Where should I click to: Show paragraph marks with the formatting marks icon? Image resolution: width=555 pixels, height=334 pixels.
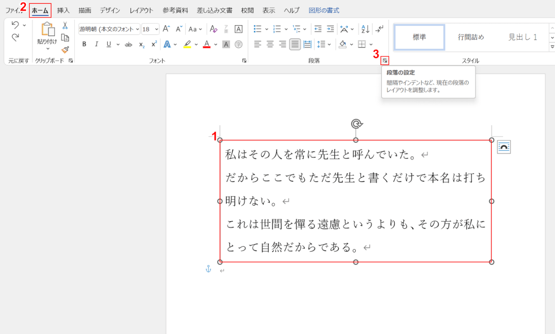(379, 29)
